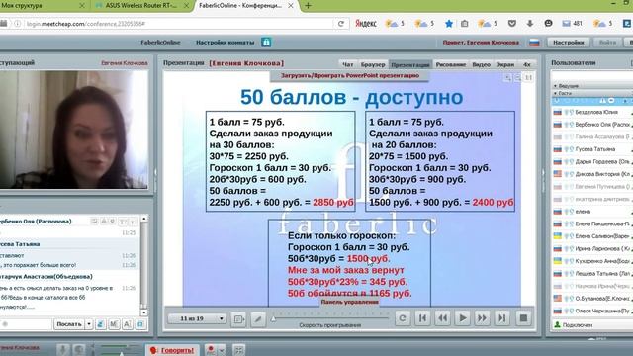Image resolution: width=633 pixels, height=356 pixels.
Task: Switch to the Видео tab
Action: coord(482,64)
